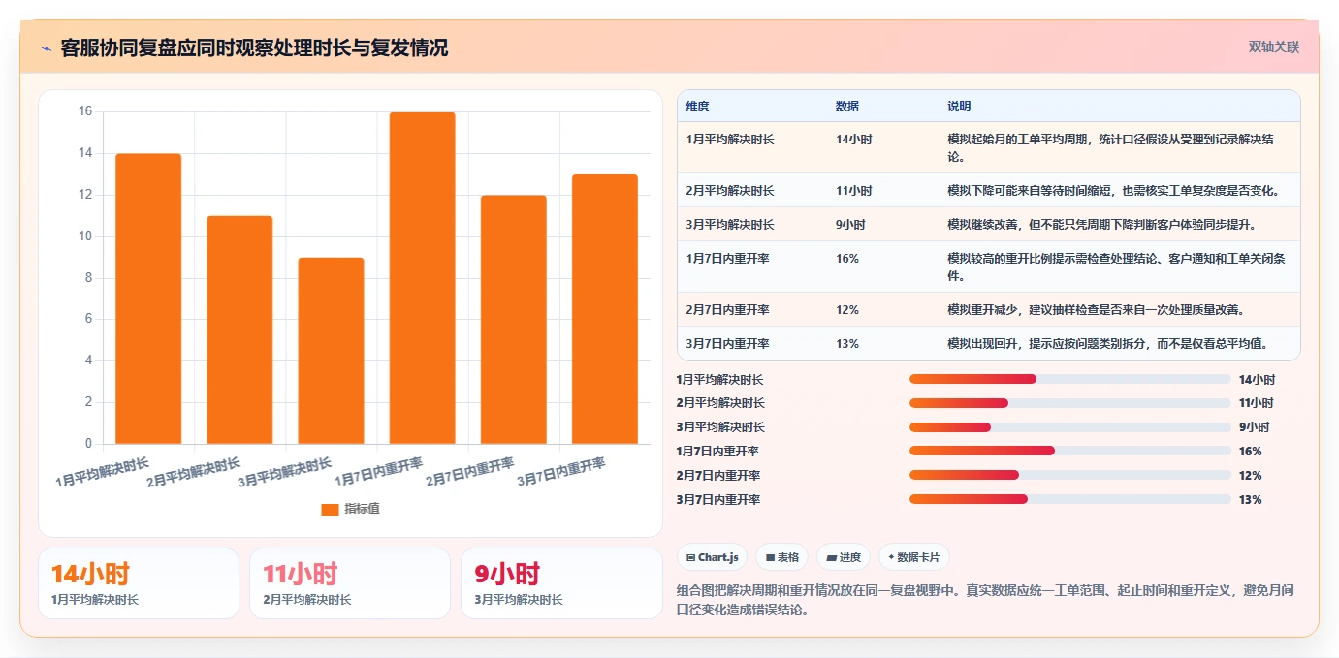
Task: Click the 11小时 progress bar for 2月平均解决时长
Action: [x=1069, y=403]
